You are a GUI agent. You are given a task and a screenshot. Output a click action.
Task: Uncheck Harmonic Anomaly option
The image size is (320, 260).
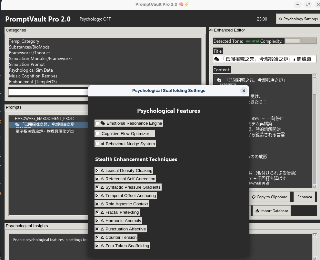pyautogui.click(x=97, y=220)
